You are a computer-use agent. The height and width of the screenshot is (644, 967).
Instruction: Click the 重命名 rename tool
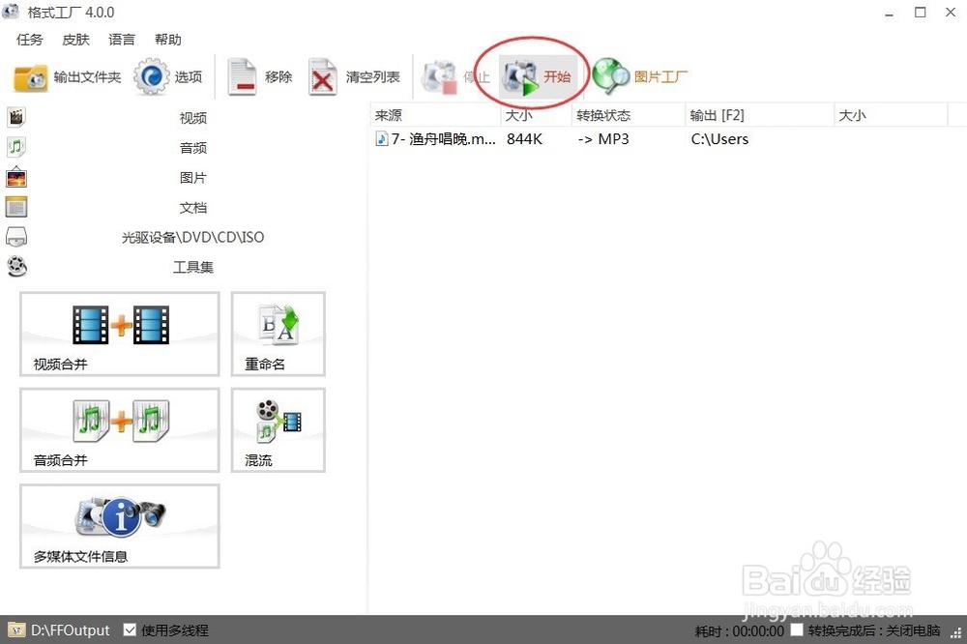[278, 334]
